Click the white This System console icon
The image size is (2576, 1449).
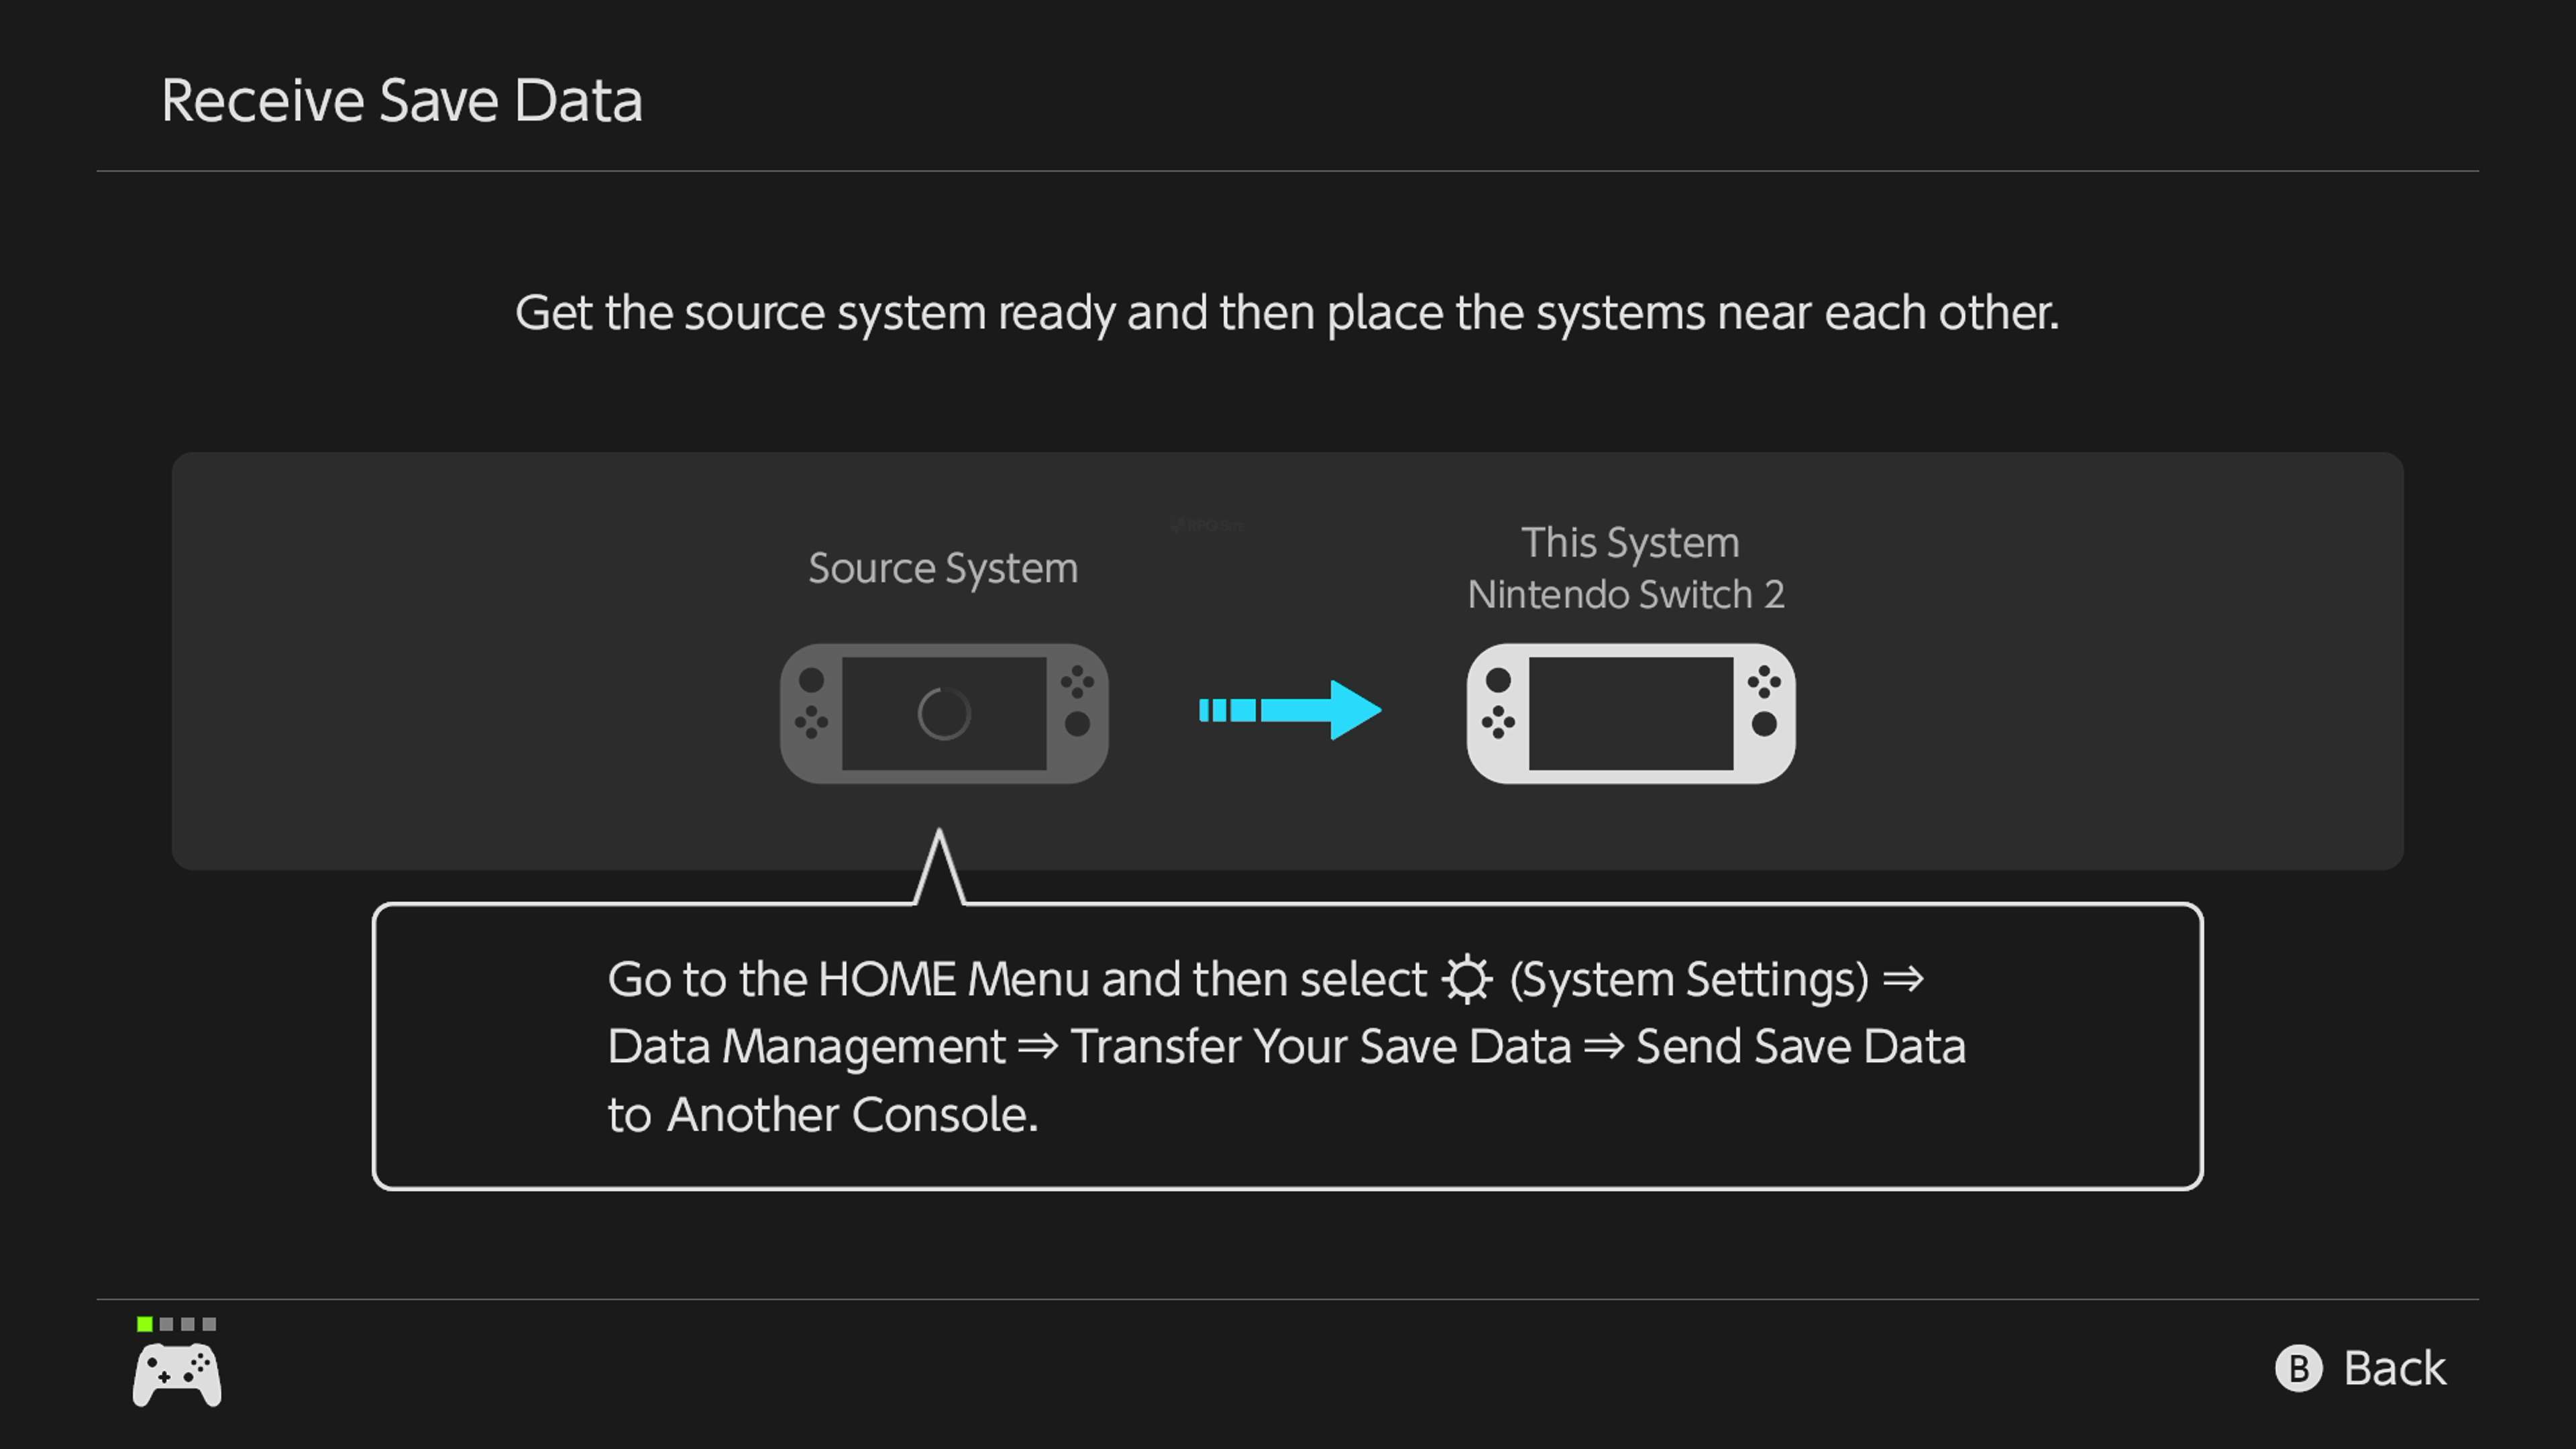coord(1630,713)
